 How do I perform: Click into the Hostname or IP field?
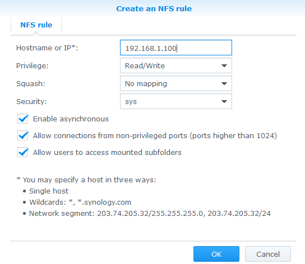click(x=176, y=48)
